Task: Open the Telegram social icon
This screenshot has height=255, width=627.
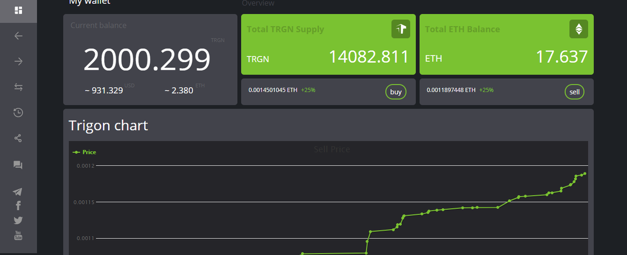Action: (x=18, y=192)
